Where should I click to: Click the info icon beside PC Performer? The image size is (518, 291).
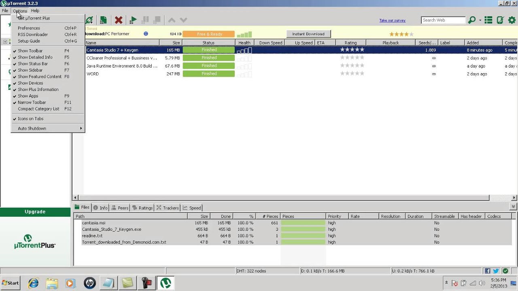coord(146,34)
